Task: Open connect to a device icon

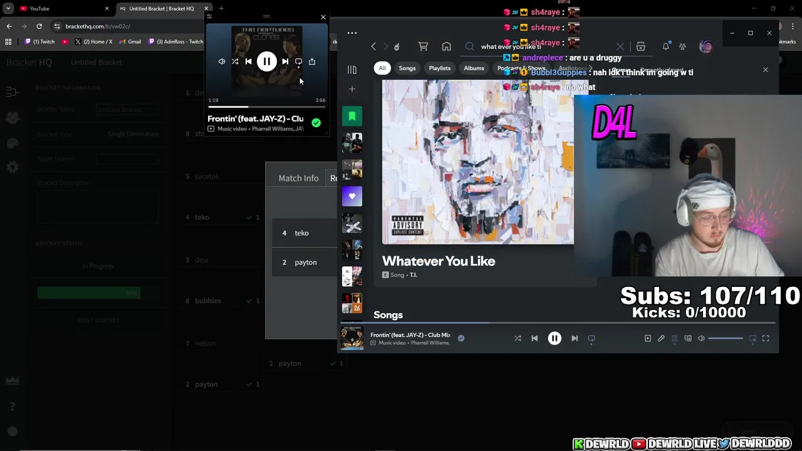Action: pyautogui.click(x=688, y=338)
